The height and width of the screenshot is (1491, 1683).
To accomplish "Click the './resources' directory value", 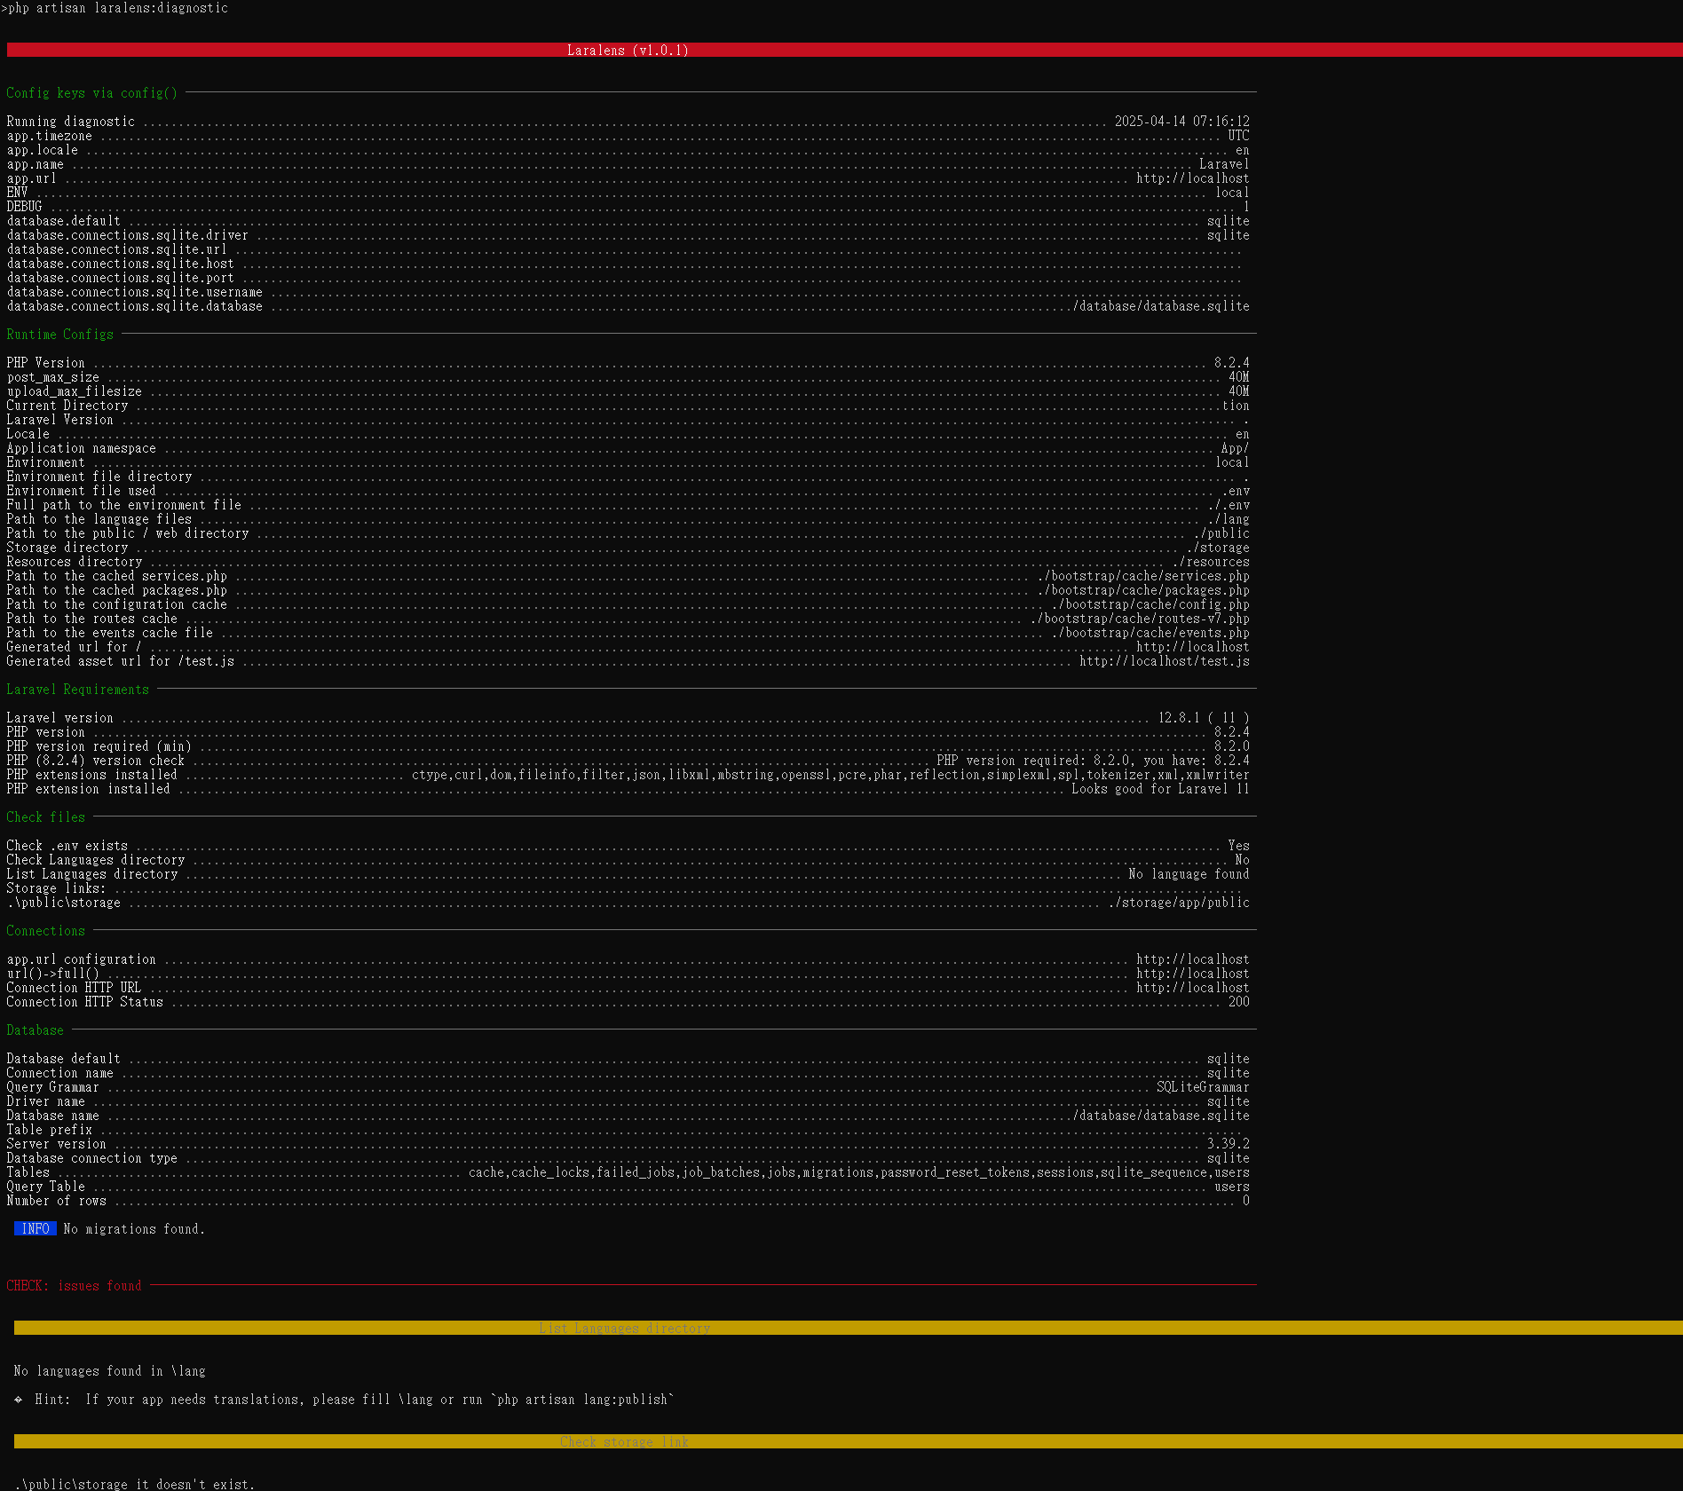I will [x=1211, y=562].
